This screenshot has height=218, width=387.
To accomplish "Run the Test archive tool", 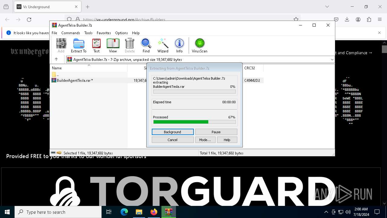I will [x=96, y=45].
